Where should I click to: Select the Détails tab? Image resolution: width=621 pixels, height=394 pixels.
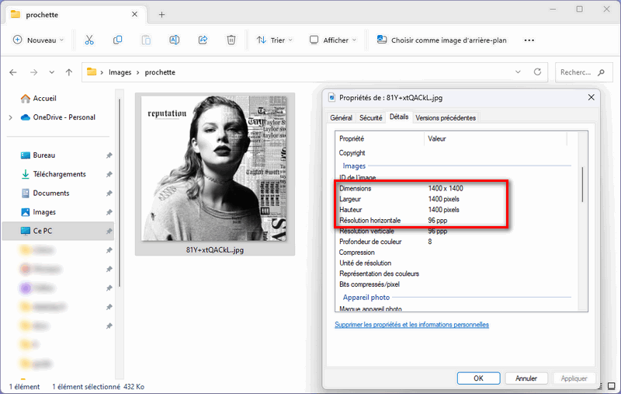(x=399, y=117)
